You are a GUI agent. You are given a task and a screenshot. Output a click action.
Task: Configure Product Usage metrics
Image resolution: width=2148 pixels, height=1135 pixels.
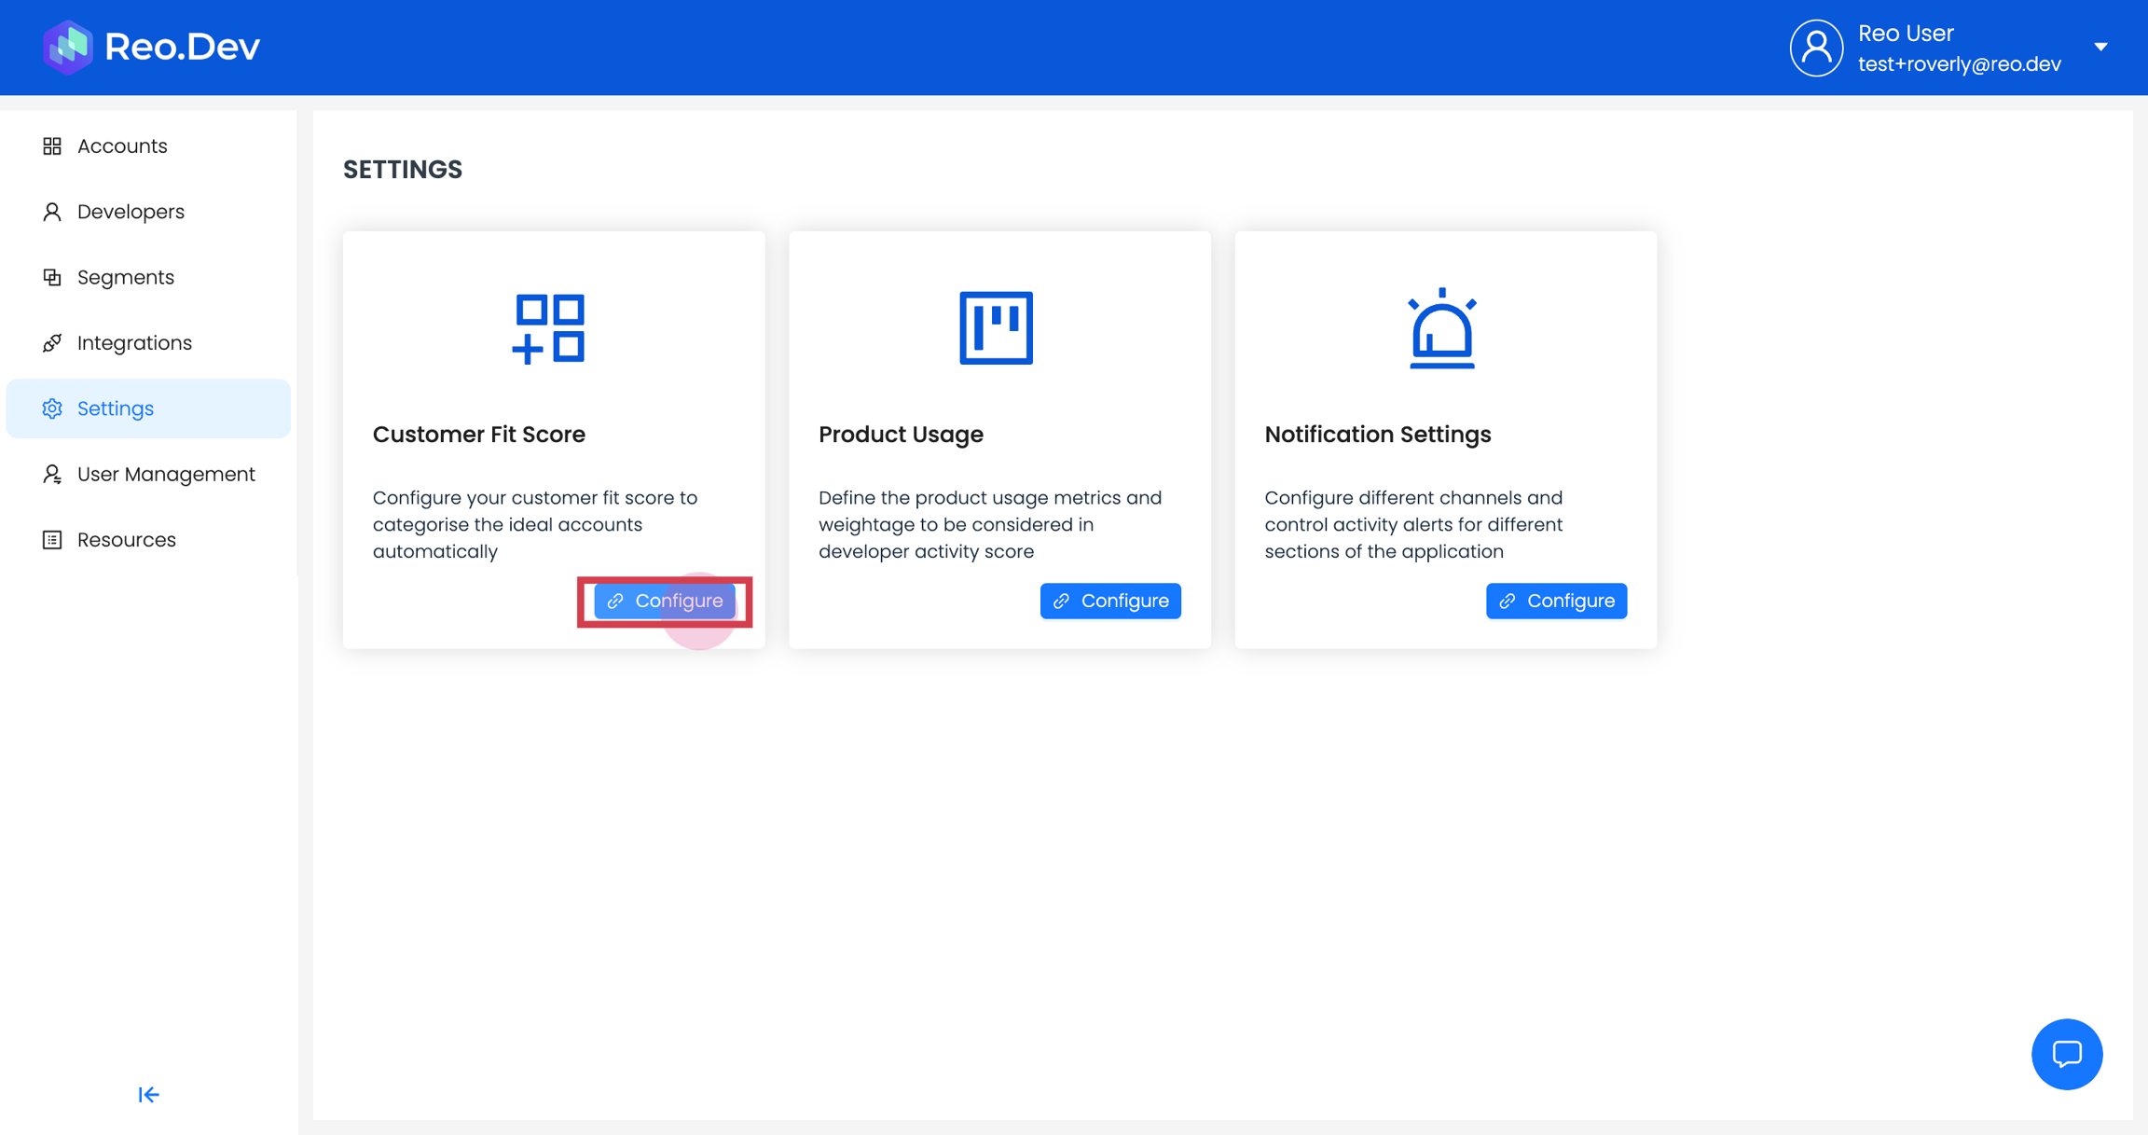[1110, 602]
